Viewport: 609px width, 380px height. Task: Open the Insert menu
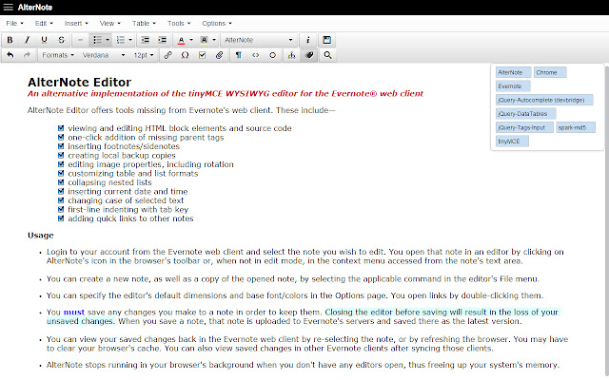[76, 23]
